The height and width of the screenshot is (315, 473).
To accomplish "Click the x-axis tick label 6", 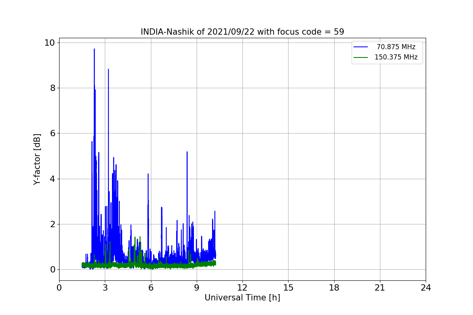I will point(151,288).
